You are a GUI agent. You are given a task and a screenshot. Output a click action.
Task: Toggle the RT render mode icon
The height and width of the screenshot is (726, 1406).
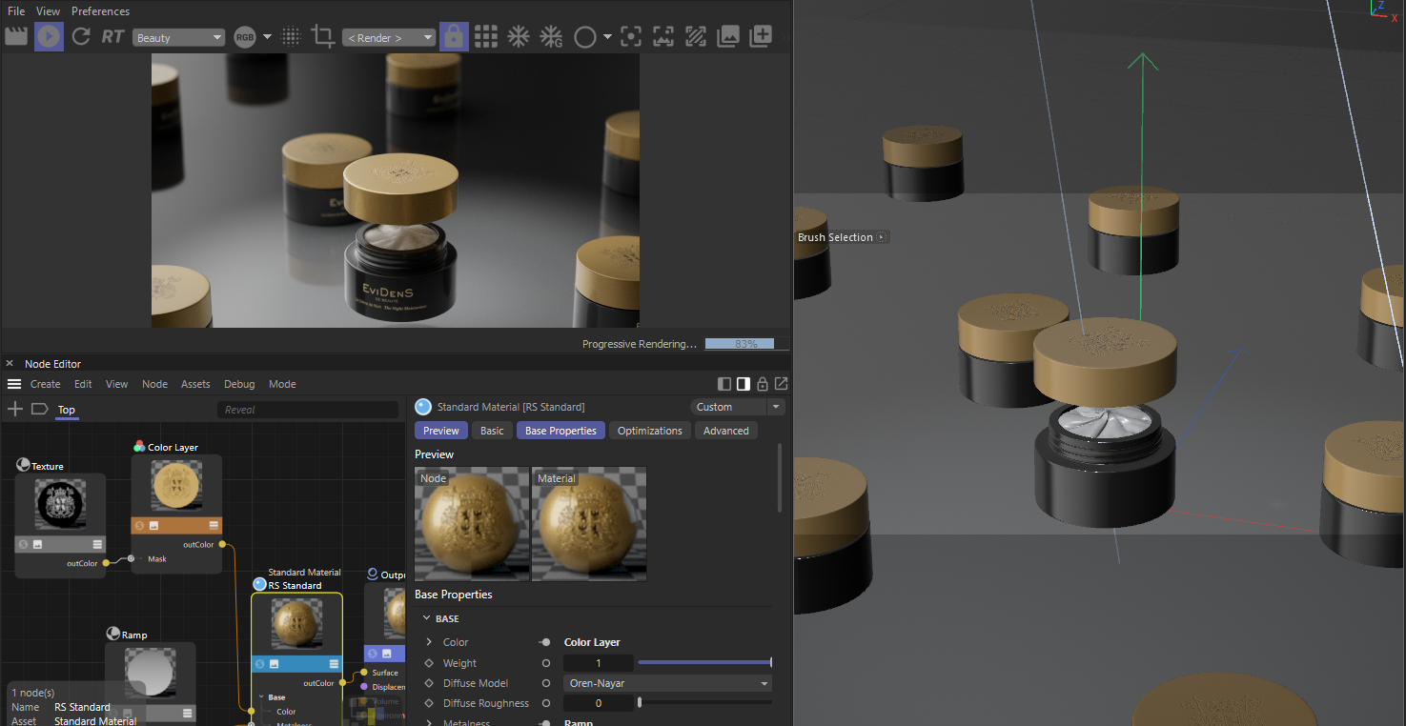113,36
